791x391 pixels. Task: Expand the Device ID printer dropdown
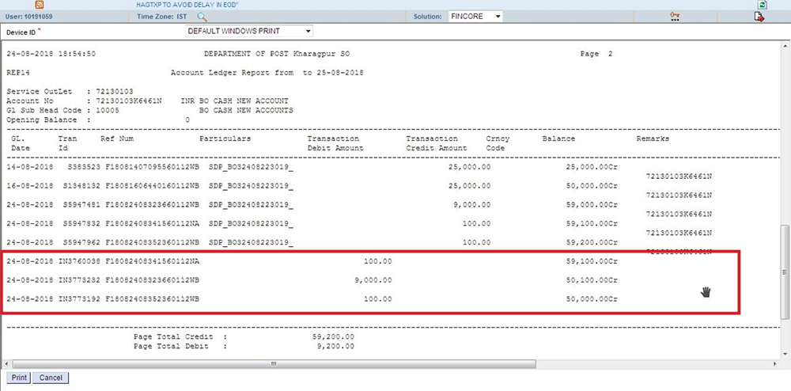pos(248,31)
